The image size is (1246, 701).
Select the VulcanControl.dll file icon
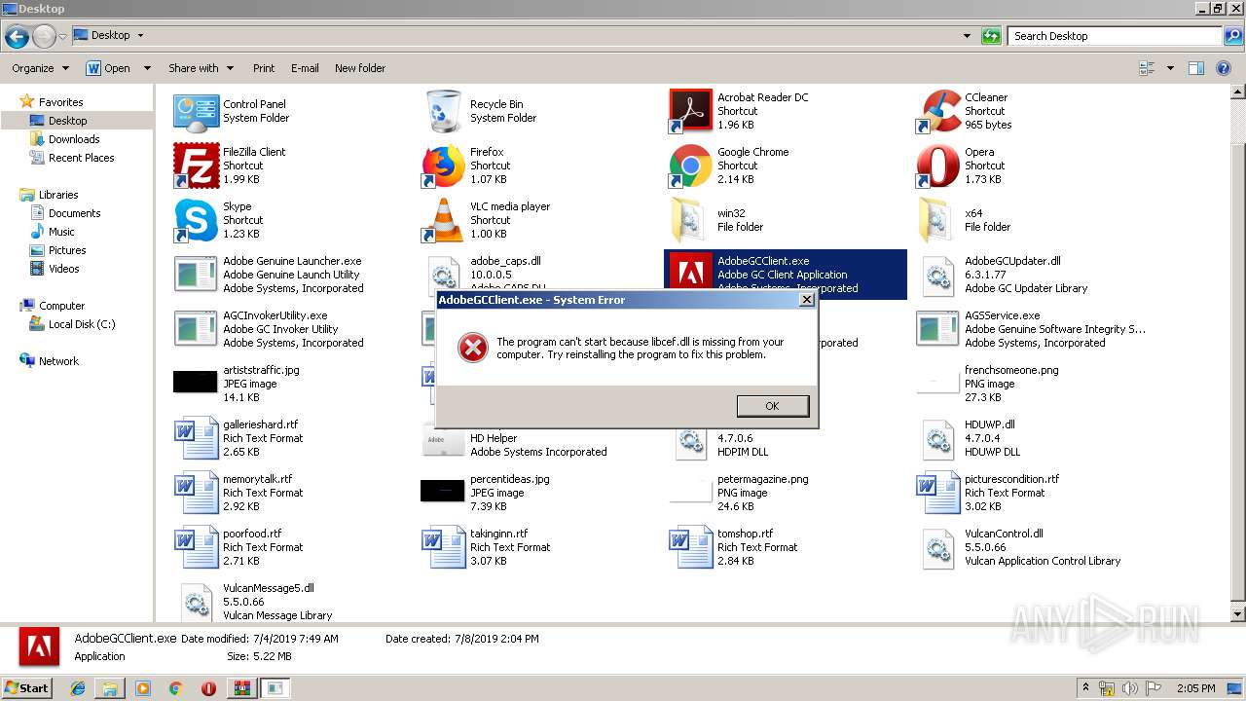pyautogui.click(x=937, y=548)
